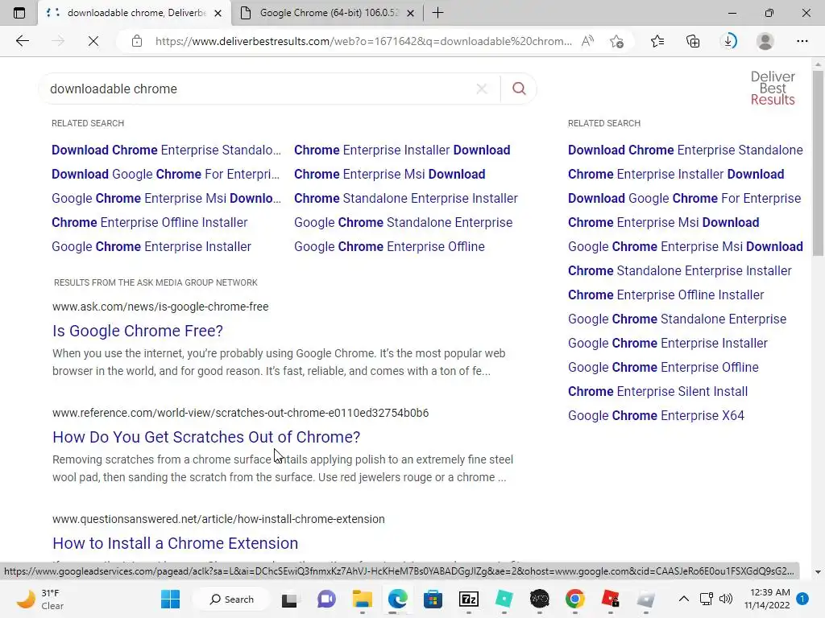This screenshot has width=825, height=618.
Task: Click Google Chrome Enterprise X64 link
Action: coord(656,416)
